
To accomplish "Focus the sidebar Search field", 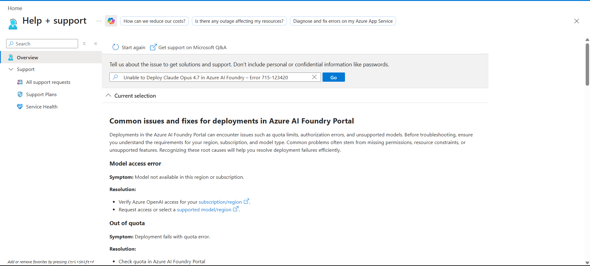I will [42, 44].
